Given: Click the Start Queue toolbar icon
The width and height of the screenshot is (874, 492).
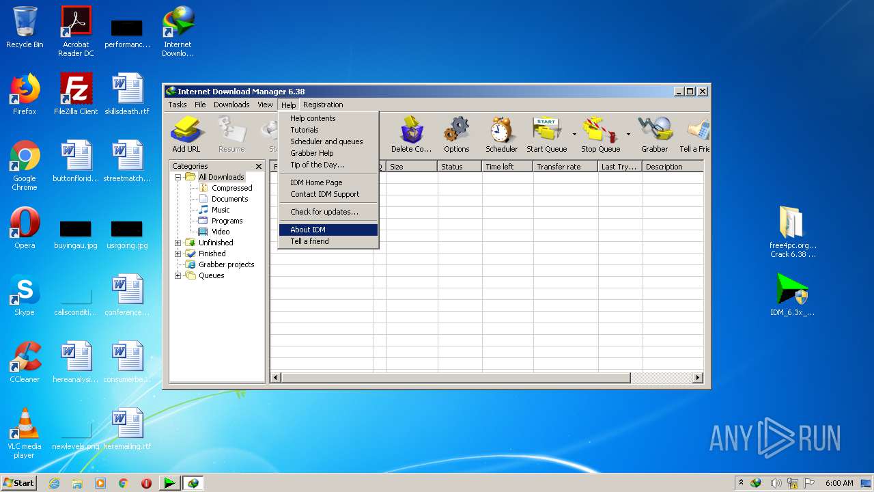Looking at the screenshot, I should [546, 135].
